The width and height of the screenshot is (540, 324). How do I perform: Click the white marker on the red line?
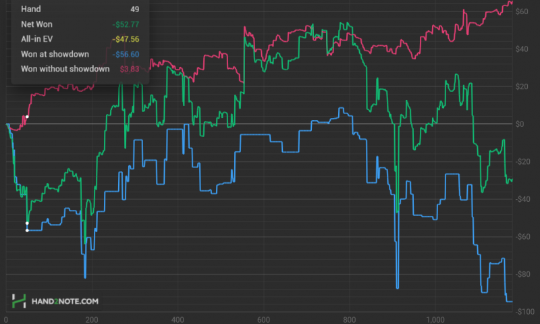pos(27,117)
